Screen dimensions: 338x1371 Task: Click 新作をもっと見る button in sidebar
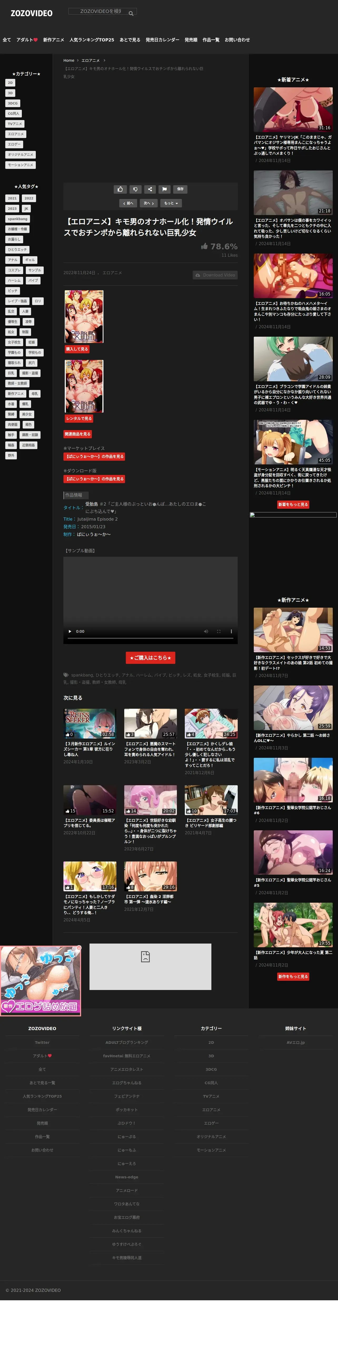[293, 977]
